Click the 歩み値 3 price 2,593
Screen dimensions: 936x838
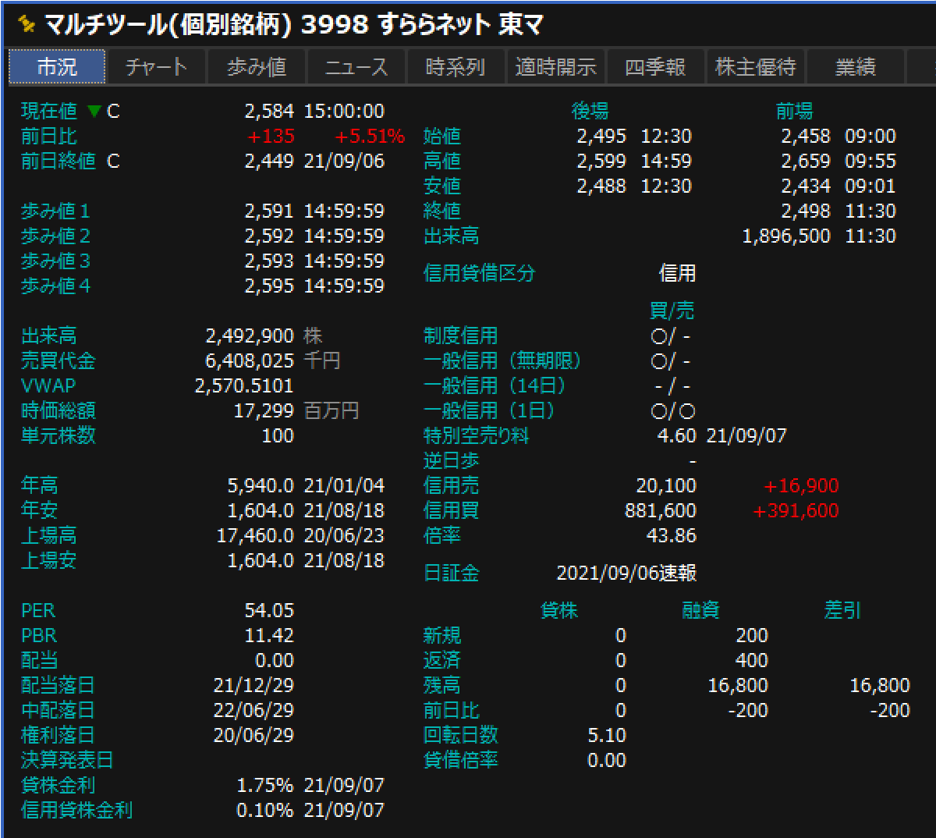tap(269, 261)
